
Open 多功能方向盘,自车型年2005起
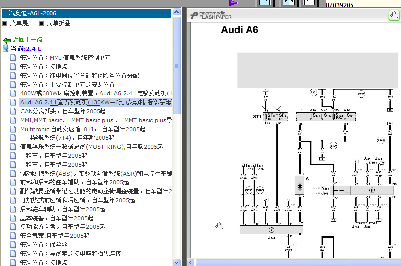point(62,227)
